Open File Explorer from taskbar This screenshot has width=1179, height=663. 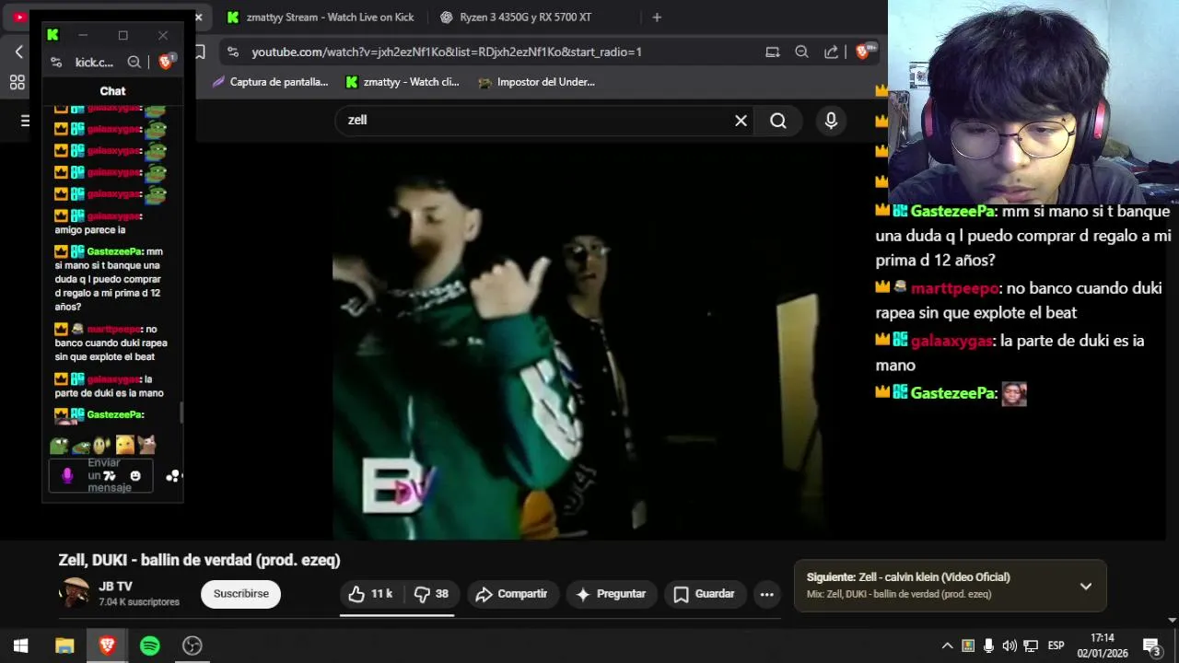(64, 646)
